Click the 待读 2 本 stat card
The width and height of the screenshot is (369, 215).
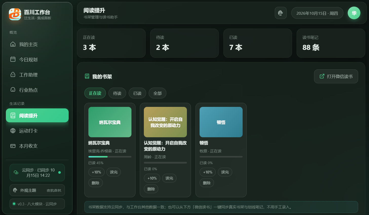(x=184, y=43)
